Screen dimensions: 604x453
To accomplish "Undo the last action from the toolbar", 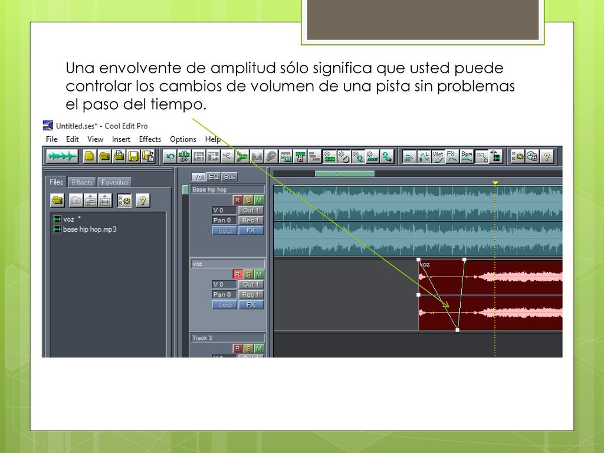I will pyautogui.click(x=169, y=156).
